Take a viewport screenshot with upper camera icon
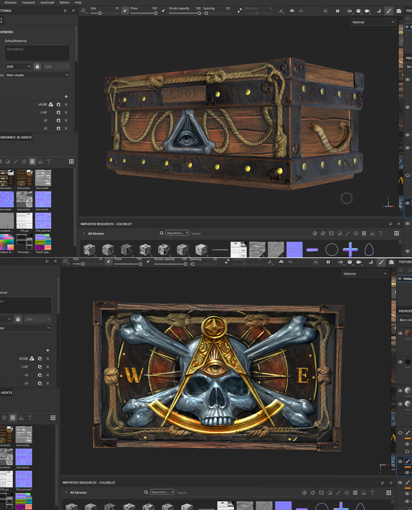412x510 pixels. (x=399, y=11)
